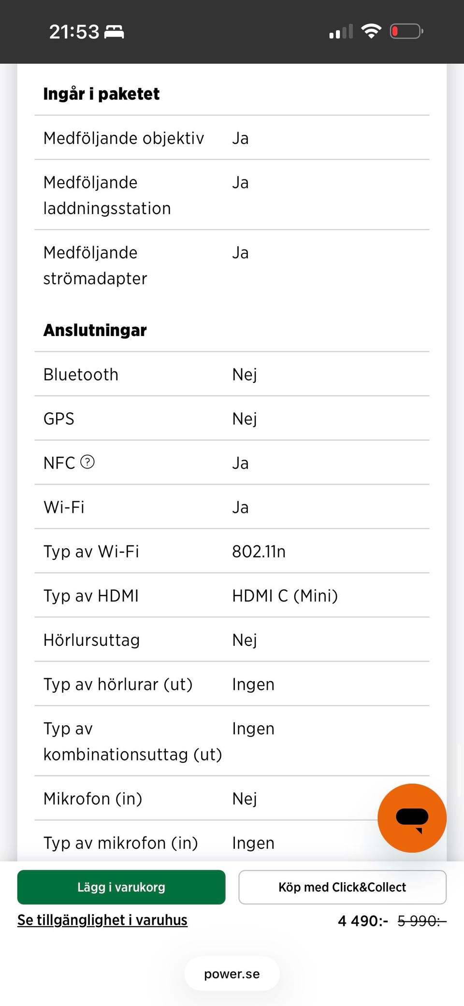Image resolution: width=464 pixels, height=1006 pixels.
Task: Tap the 21:53 clock in status bar
Action: pyautogui.click(x=74, y=32)
